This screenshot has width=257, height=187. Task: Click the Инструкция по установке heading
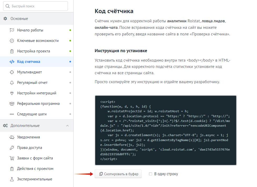click(121, 51)
